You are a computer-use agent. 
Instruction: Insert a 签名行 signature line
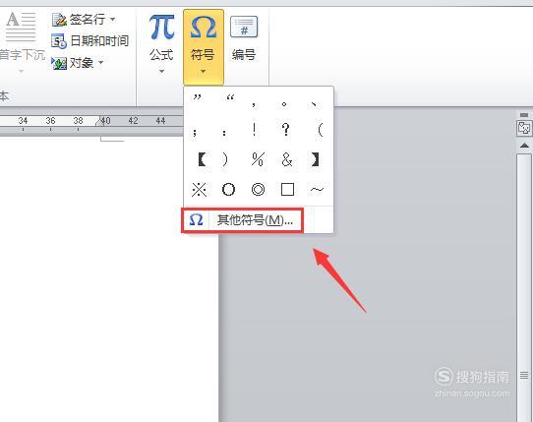79,20
